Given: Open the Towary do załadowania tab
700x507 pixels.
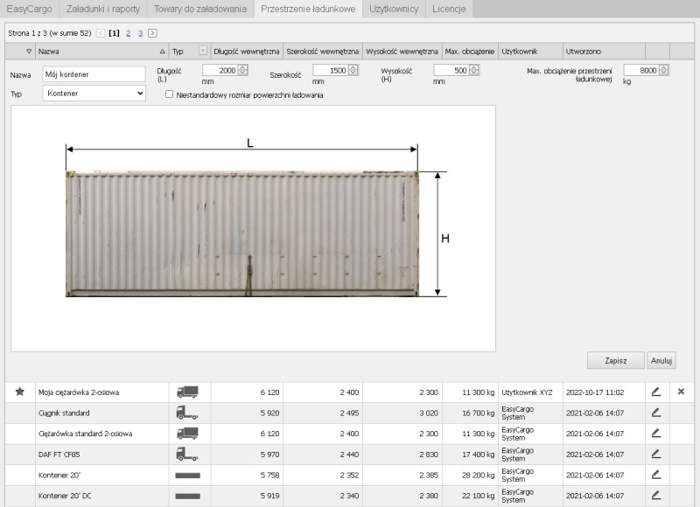Looking at the screenshot, I should [x=200, y=9].
